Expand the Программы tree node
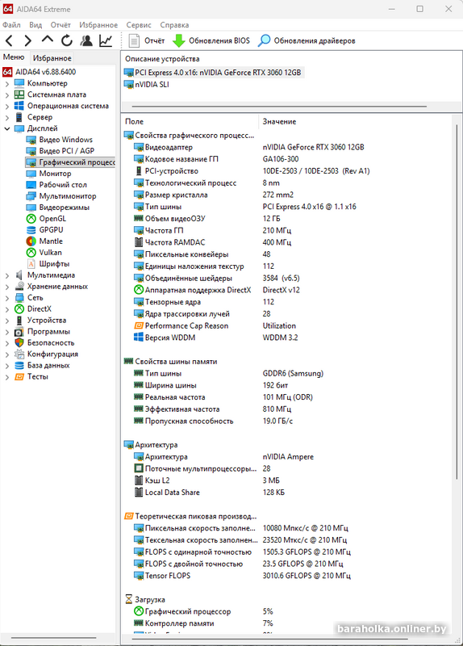Image resolution: width=463 pixels, height=646 pixels. coord(7,332)
